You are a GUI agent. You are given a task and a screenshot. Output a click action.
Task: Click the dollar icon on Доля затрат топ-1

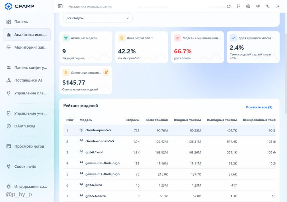(122, 38)
